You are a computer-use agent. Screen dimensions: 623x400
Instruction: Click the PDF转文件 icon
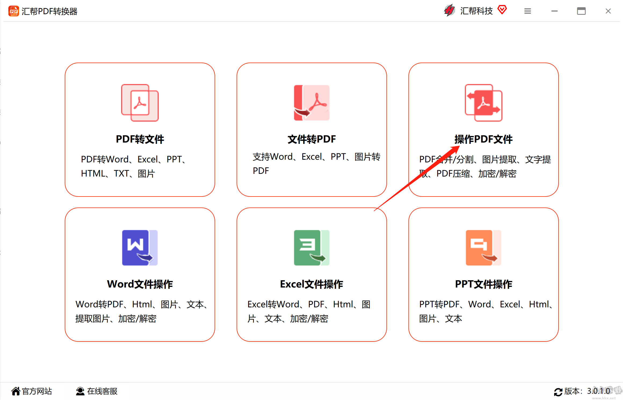140,103
